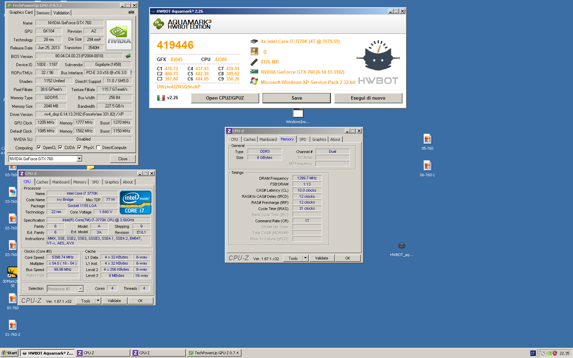Open Tools dropdown arrow in CPU-Z Memory window
This screenshot has height=358, width=573.
pyautogui.click(x=305, y=258)
